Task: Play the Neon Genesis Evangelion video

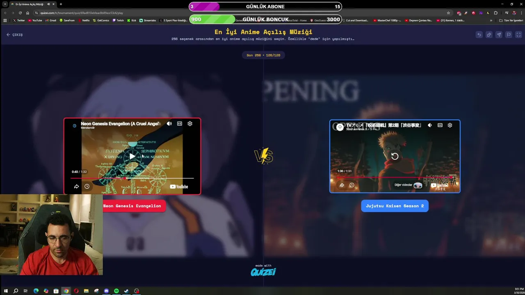Action: [x=132, y=156]
